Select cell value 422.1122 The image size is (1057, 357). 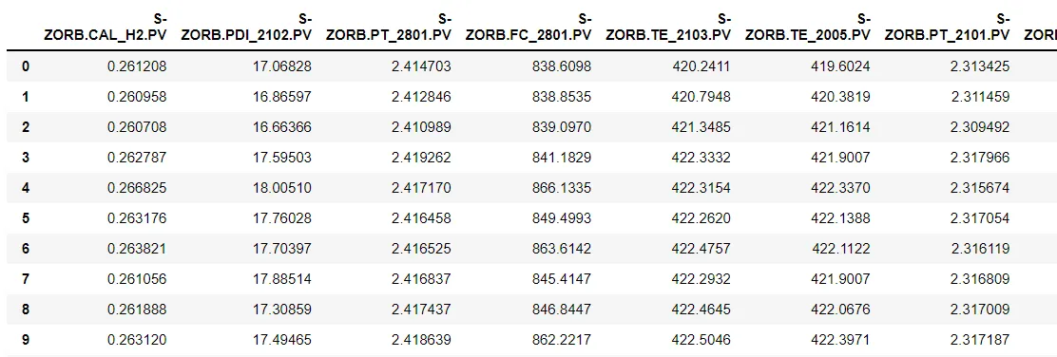pos(841,249)
